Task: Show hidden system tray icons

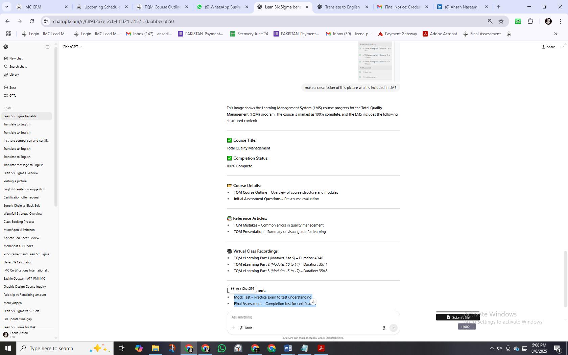Action: pyautogui.click(x=492, y=348)
